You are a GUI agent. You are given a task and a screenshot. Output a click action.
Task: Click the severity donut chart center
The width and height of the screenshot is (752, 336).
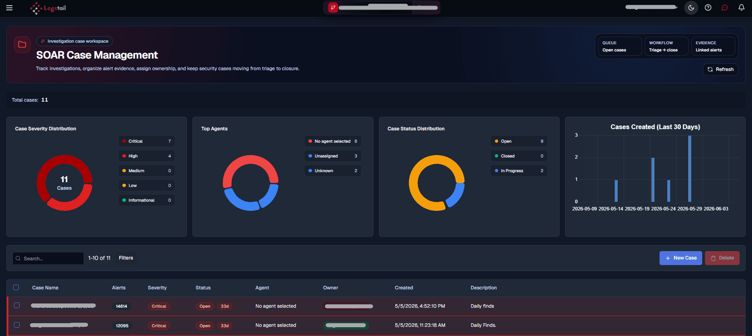64,183
